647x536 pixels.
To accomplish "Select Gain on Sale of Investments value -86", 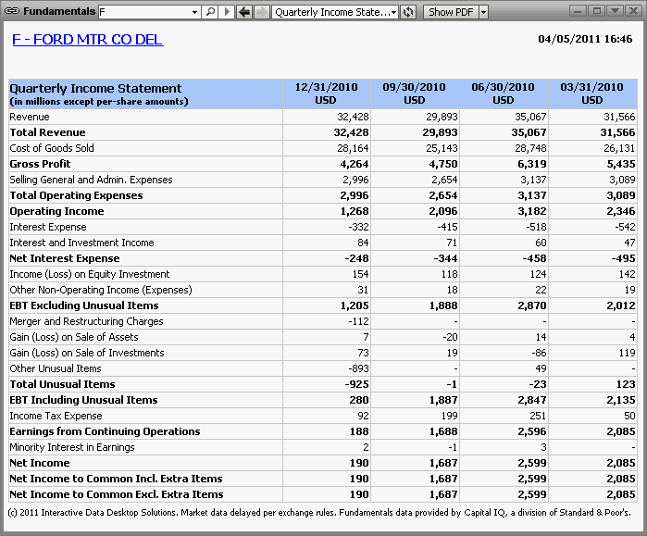I will [539, 353].
